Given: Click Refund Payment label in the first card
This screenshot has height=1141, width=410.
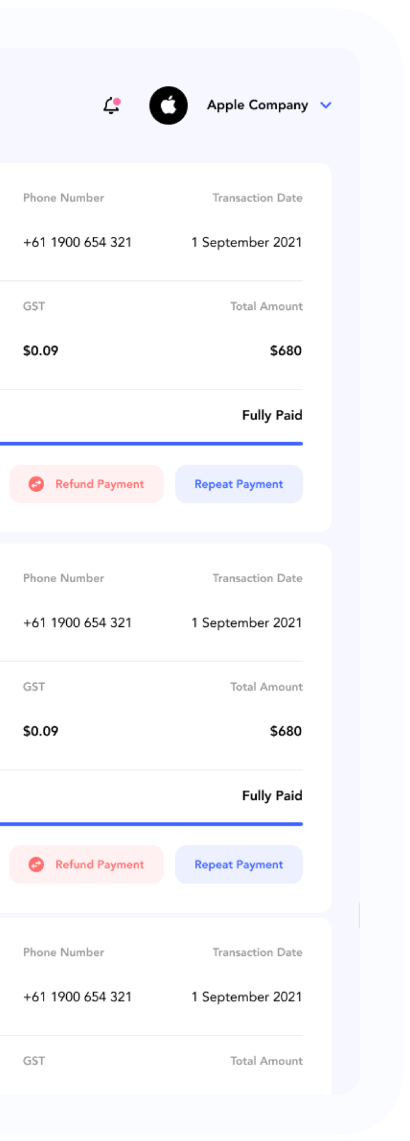Looking at the screenshot, I should click(x=100, y=484).
